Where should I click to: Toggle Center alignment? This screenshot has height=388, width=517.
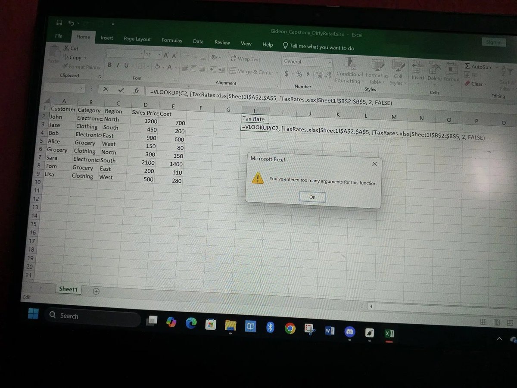tap(193, 69)
